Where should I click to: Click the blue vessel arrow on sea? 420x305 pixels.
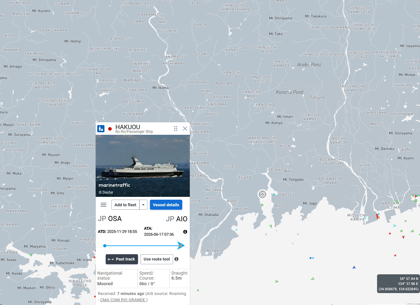[354, 267]
